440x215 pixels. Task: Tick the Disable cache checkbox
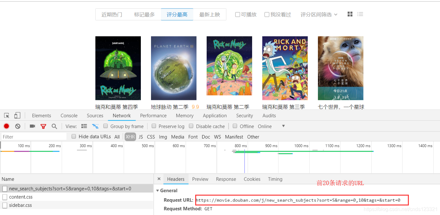[x=191, y=126]
